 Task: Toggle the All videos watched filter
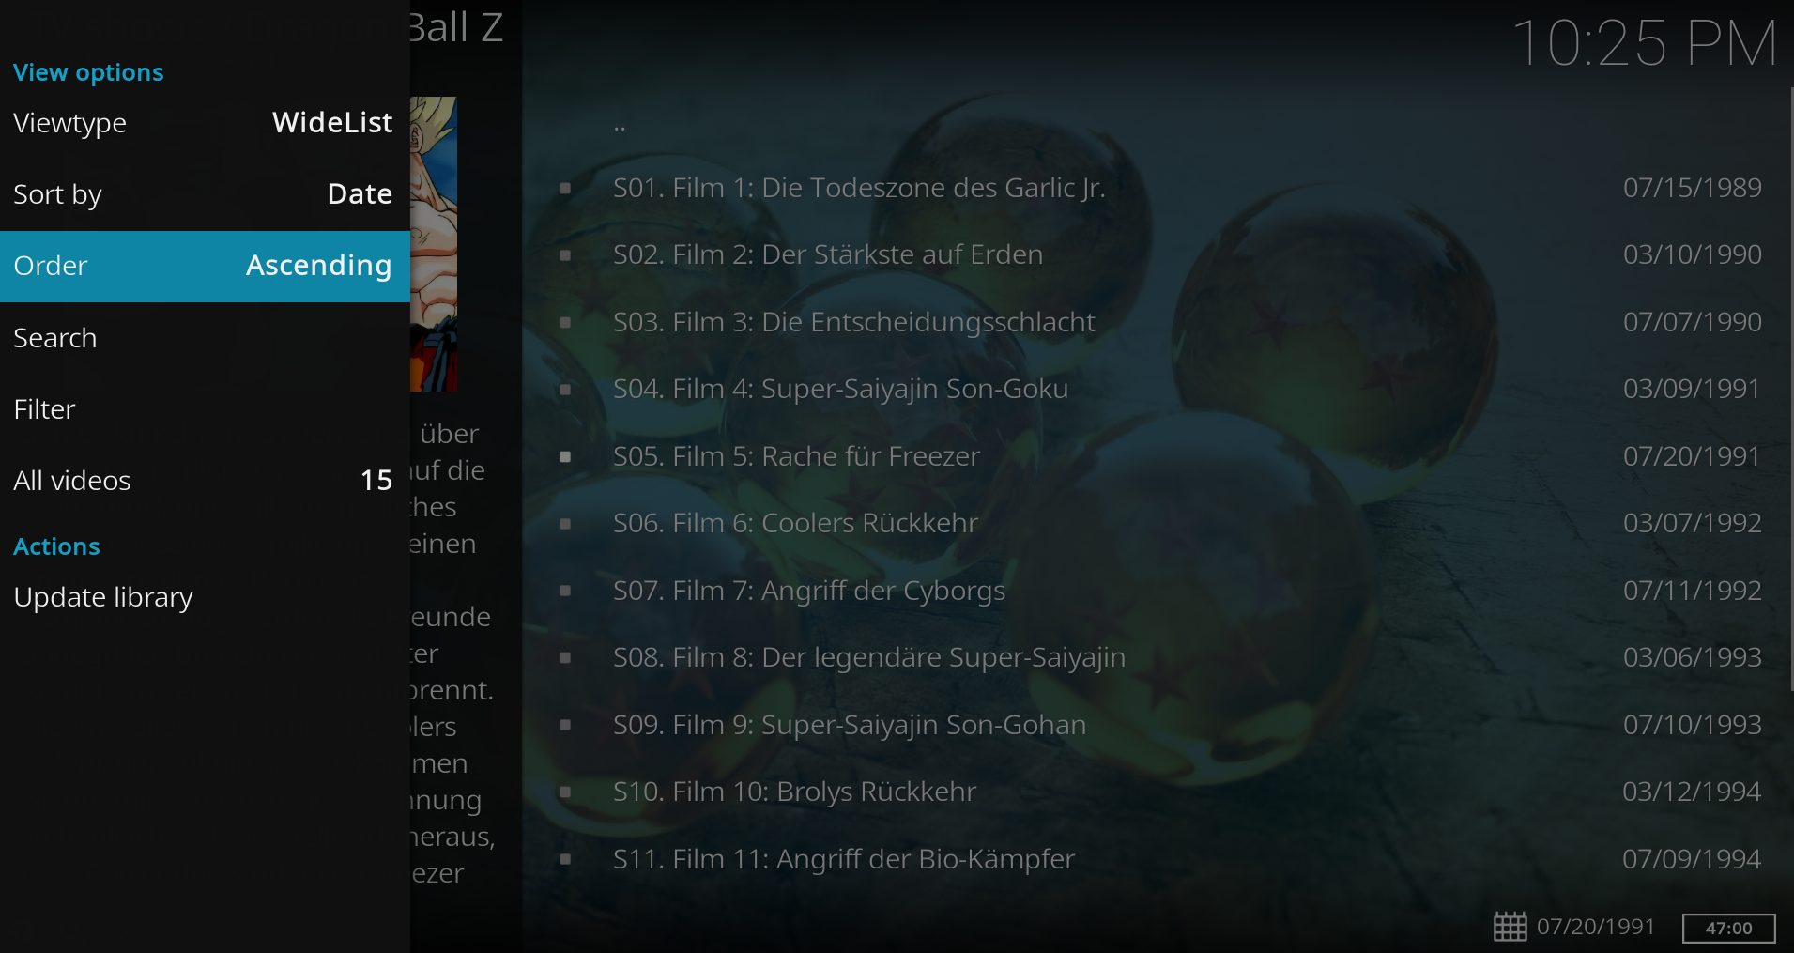205,481
